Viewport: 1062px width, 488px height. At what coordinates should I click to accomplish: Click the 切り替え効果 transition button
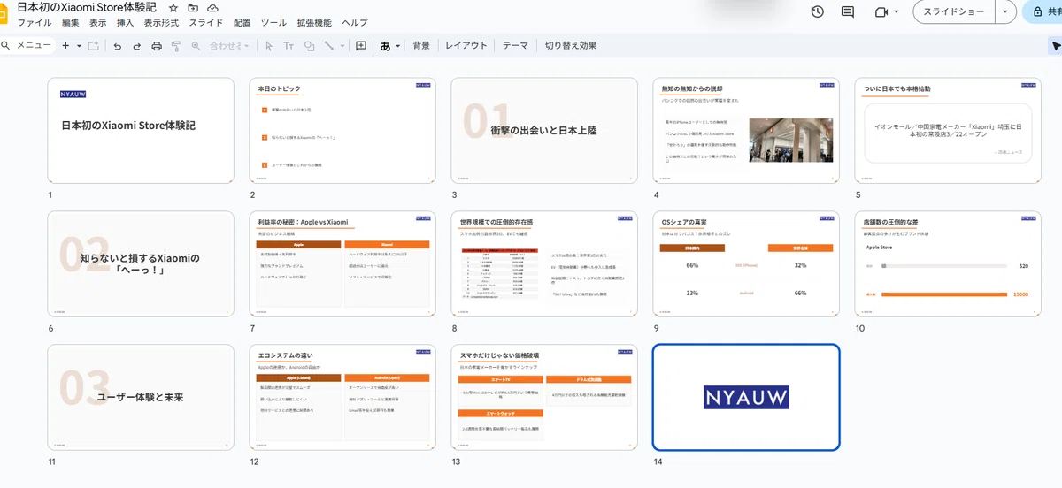[571, 45]
